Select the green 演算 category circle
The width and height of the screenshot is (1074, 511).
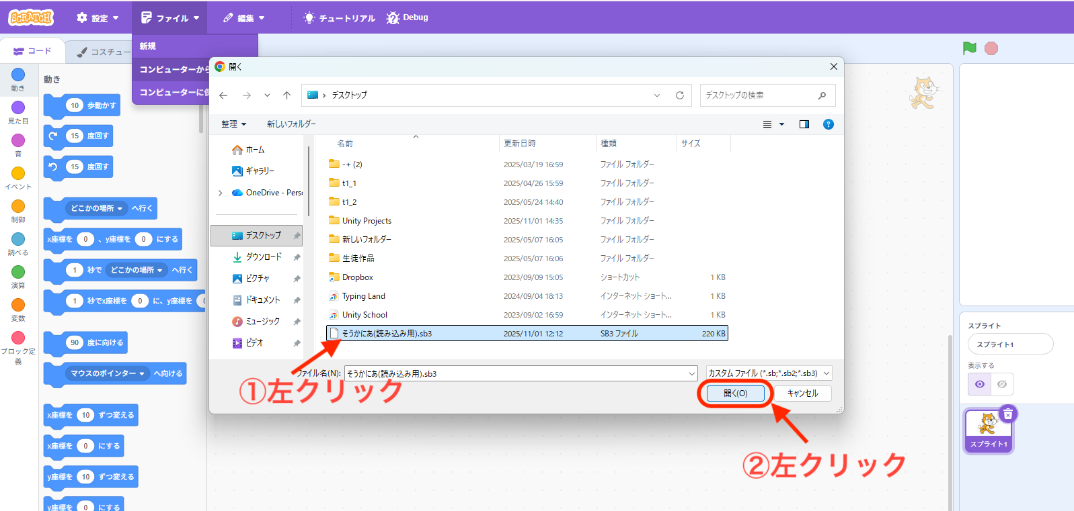(18, 272)
